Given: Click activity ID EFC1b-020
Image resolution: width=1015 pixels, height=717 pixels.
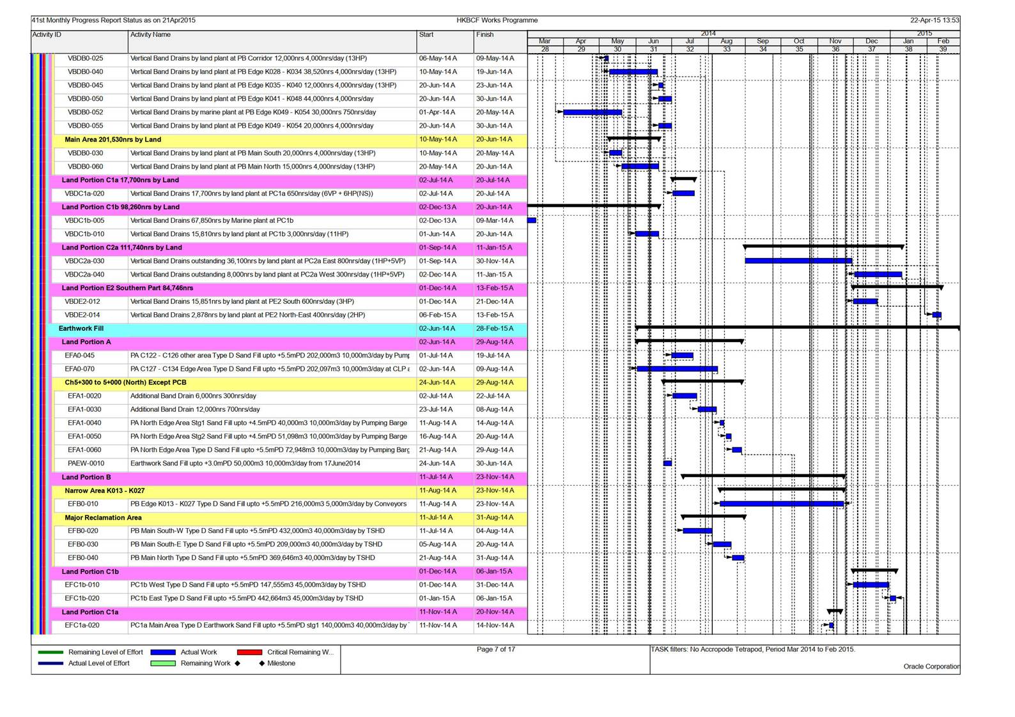Looking at the screenshot, I should [82, 599].
